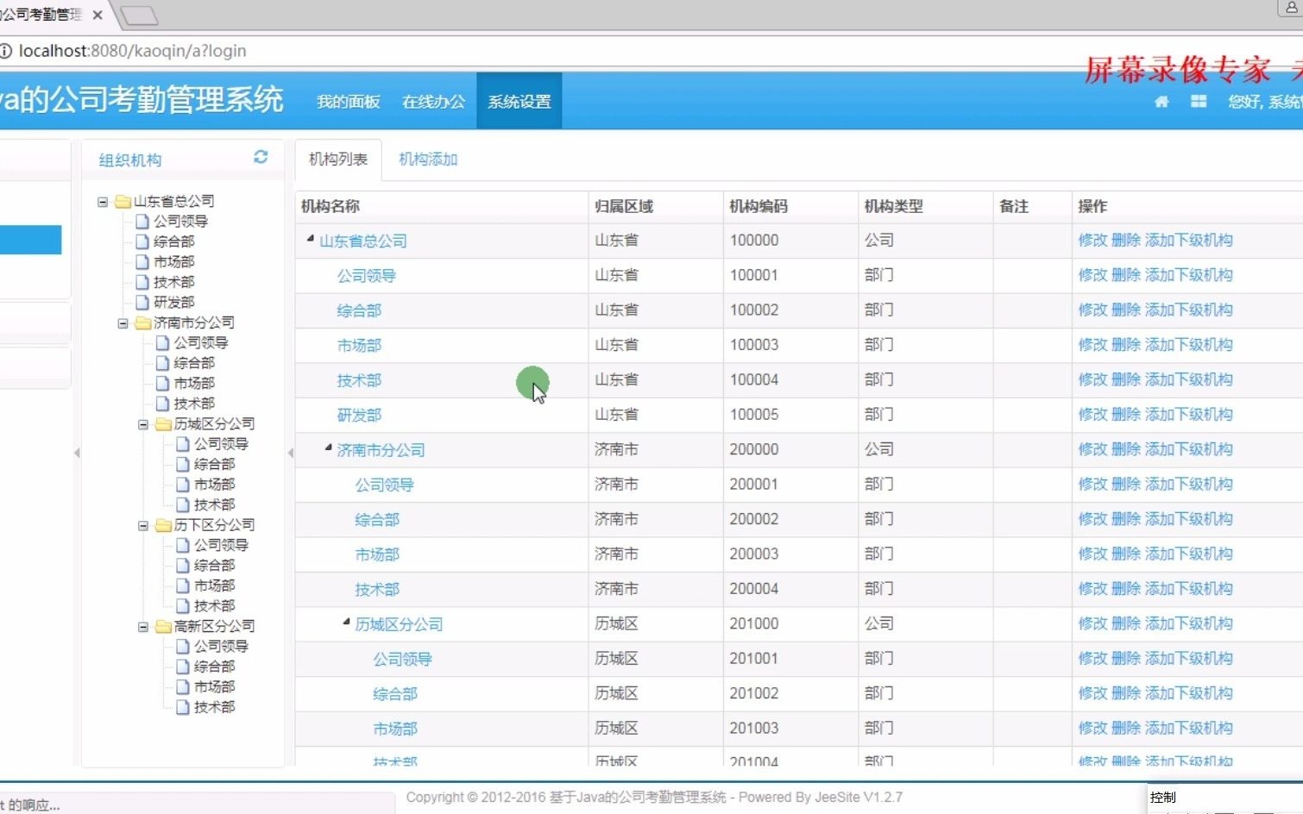Click the info icon left of the URL
Screen dimensions: 1303x814
click(6, 51)
